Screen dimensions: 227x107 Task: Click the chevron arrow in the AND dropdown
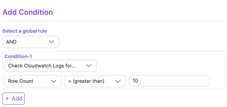coord(51,42)
